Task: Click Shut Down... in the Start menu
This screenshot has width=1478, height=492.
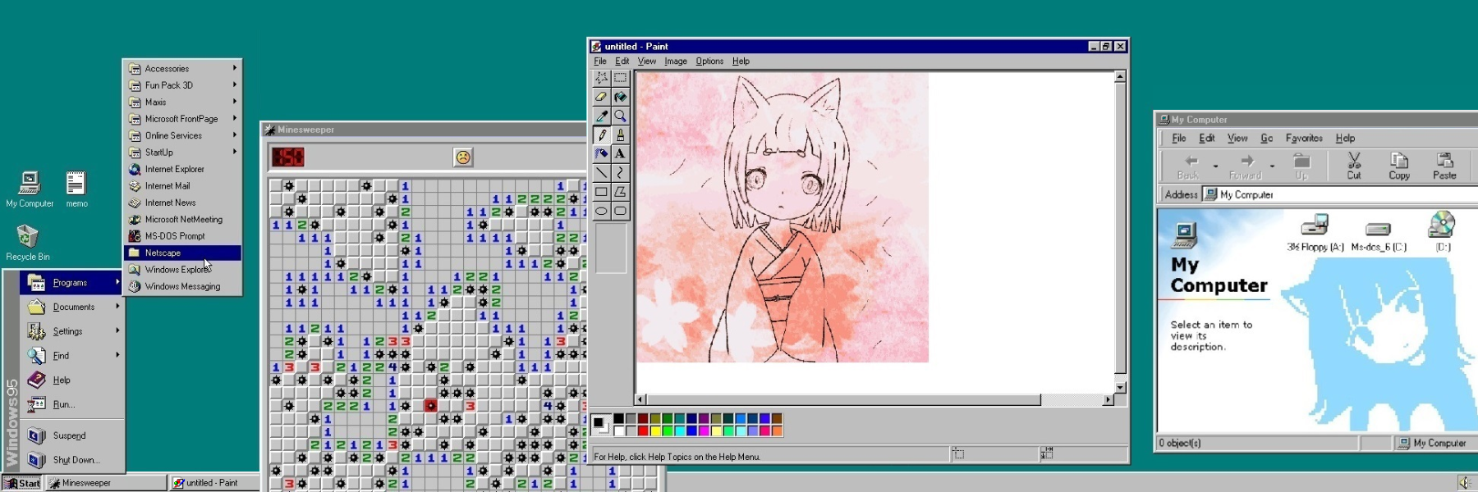Action: click(71, 460)
